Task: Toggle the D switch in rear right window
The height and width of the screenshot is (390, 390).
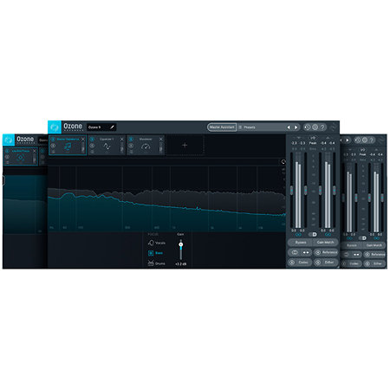Action: 362,238
